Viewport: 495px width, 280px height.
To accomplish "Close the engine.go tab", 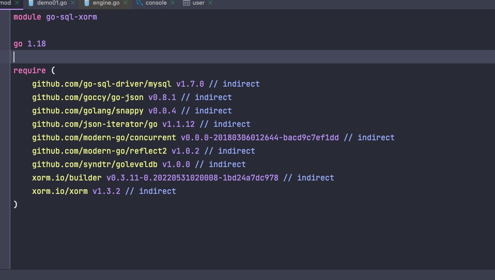I will 126,3.
